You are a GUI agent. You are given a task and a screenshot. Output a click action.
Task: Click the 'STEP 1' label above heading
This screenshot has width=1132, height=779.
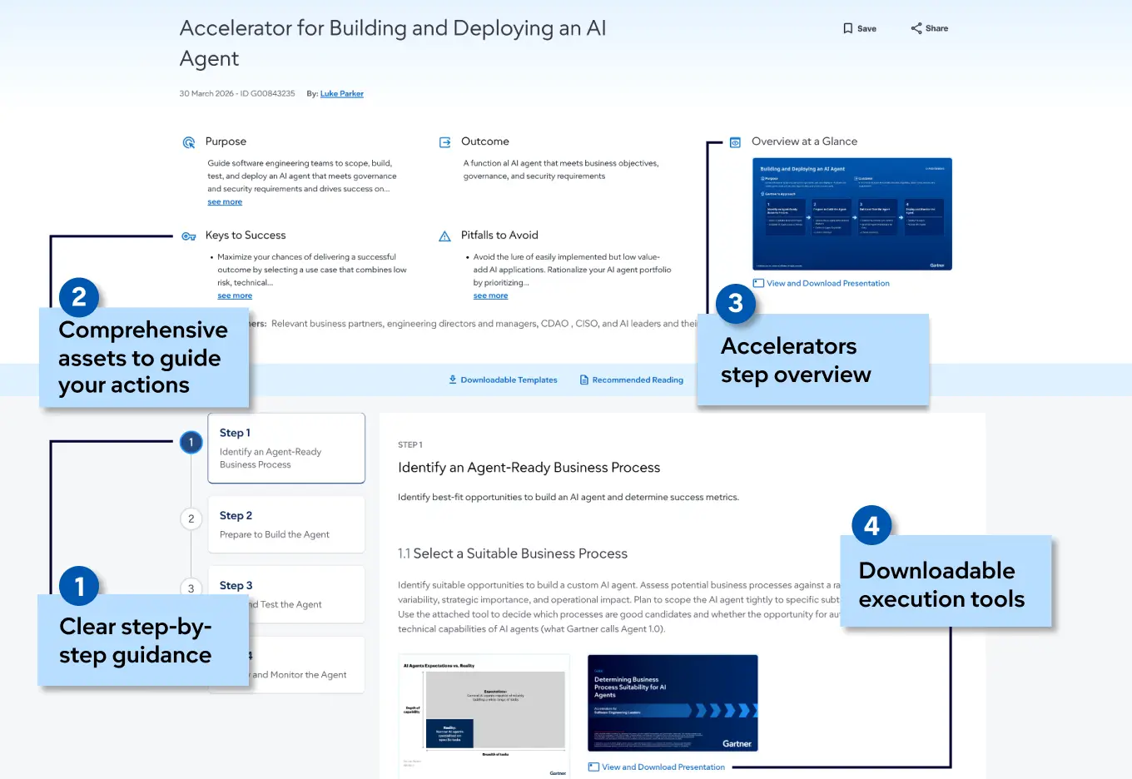(410, 445)
